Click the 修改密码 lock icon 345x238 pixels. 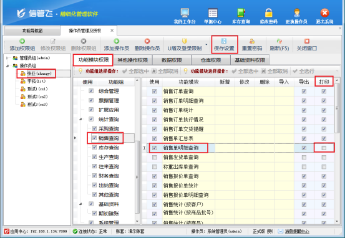coord(268,12)
